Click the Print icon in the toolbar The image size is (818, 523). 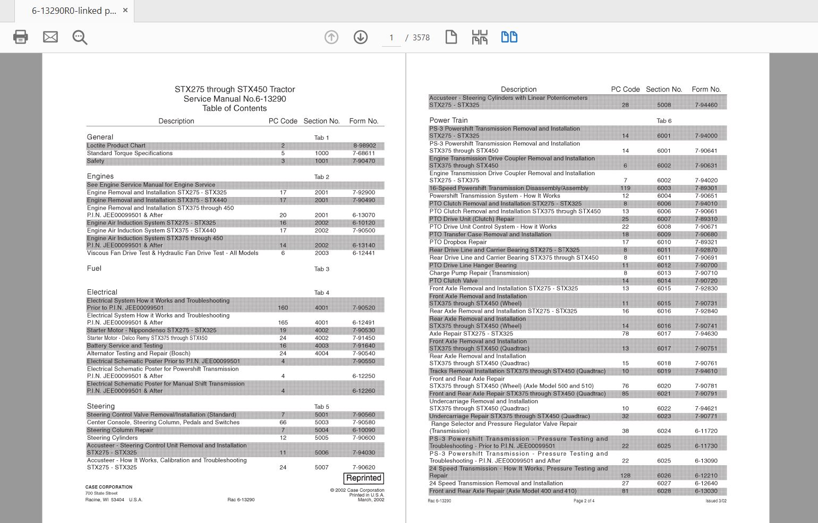(x=21, y=37)
